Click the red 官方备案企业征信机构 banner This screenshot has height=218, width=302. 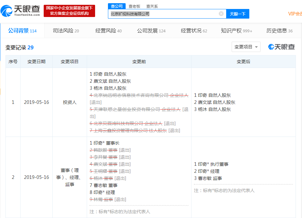pyautogui.click(x=69, y=11)
